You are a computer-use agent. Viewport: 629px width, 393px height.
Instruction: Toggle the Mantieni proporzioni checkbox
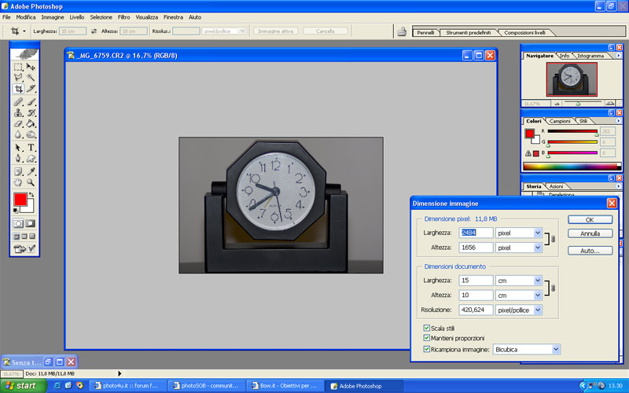pyautogui.click(x=427, y=338)
